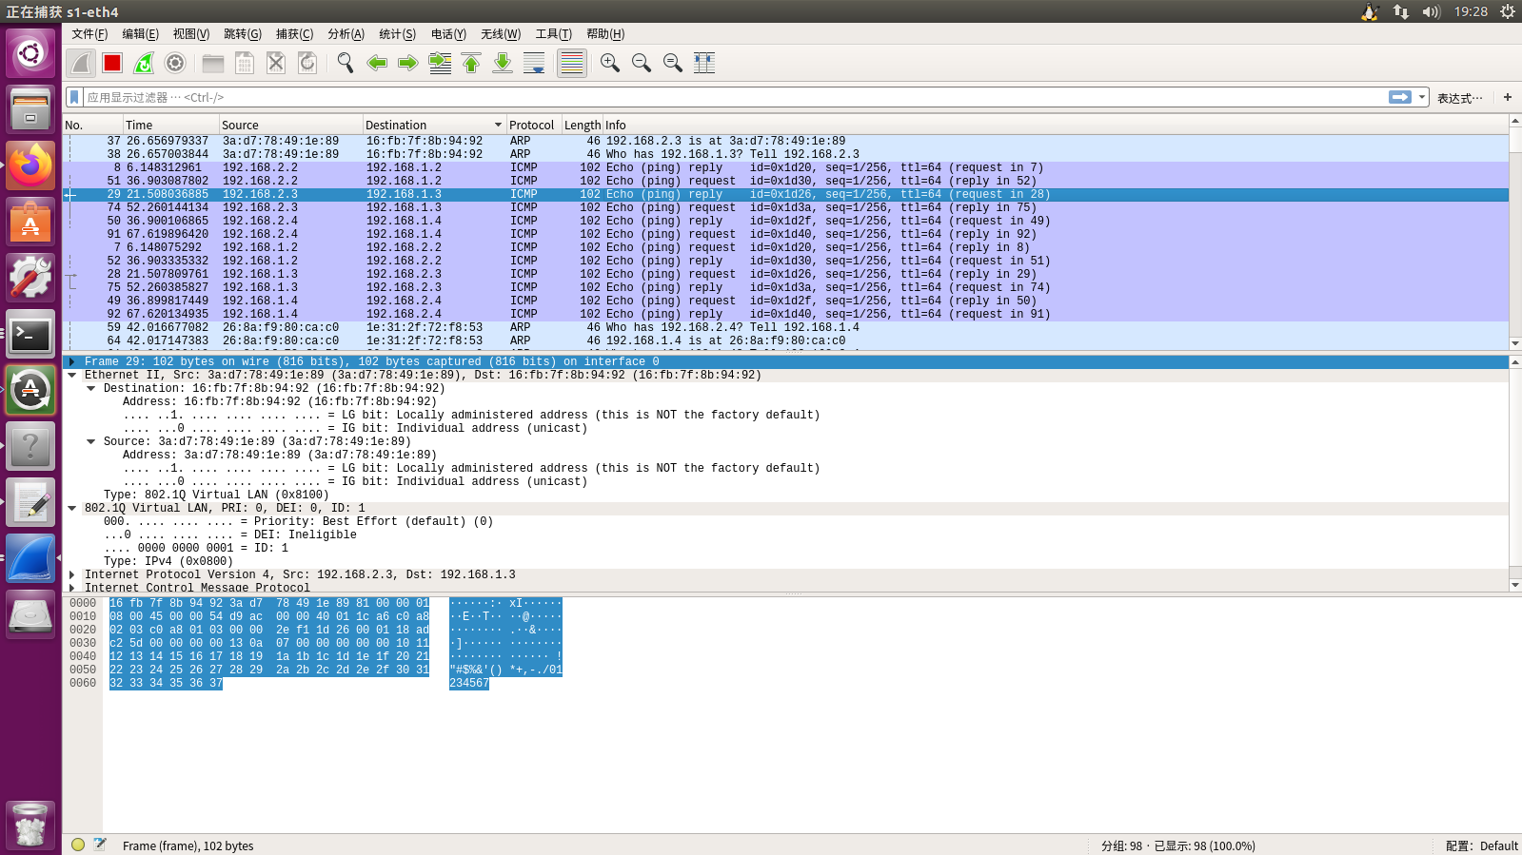Restart the current capture
Screen dimensions: 1522x855
pos(144,63)
